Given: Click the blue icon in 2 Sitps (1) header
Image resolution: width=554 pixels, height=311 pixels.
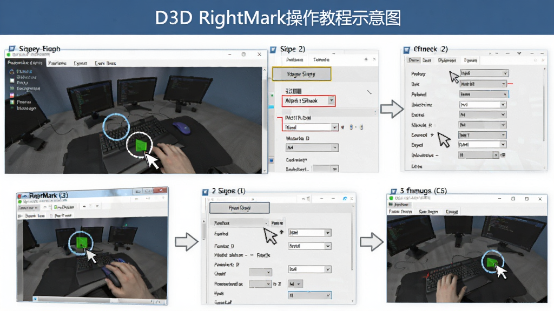Looking at the screenshot, I should point(345,199).
